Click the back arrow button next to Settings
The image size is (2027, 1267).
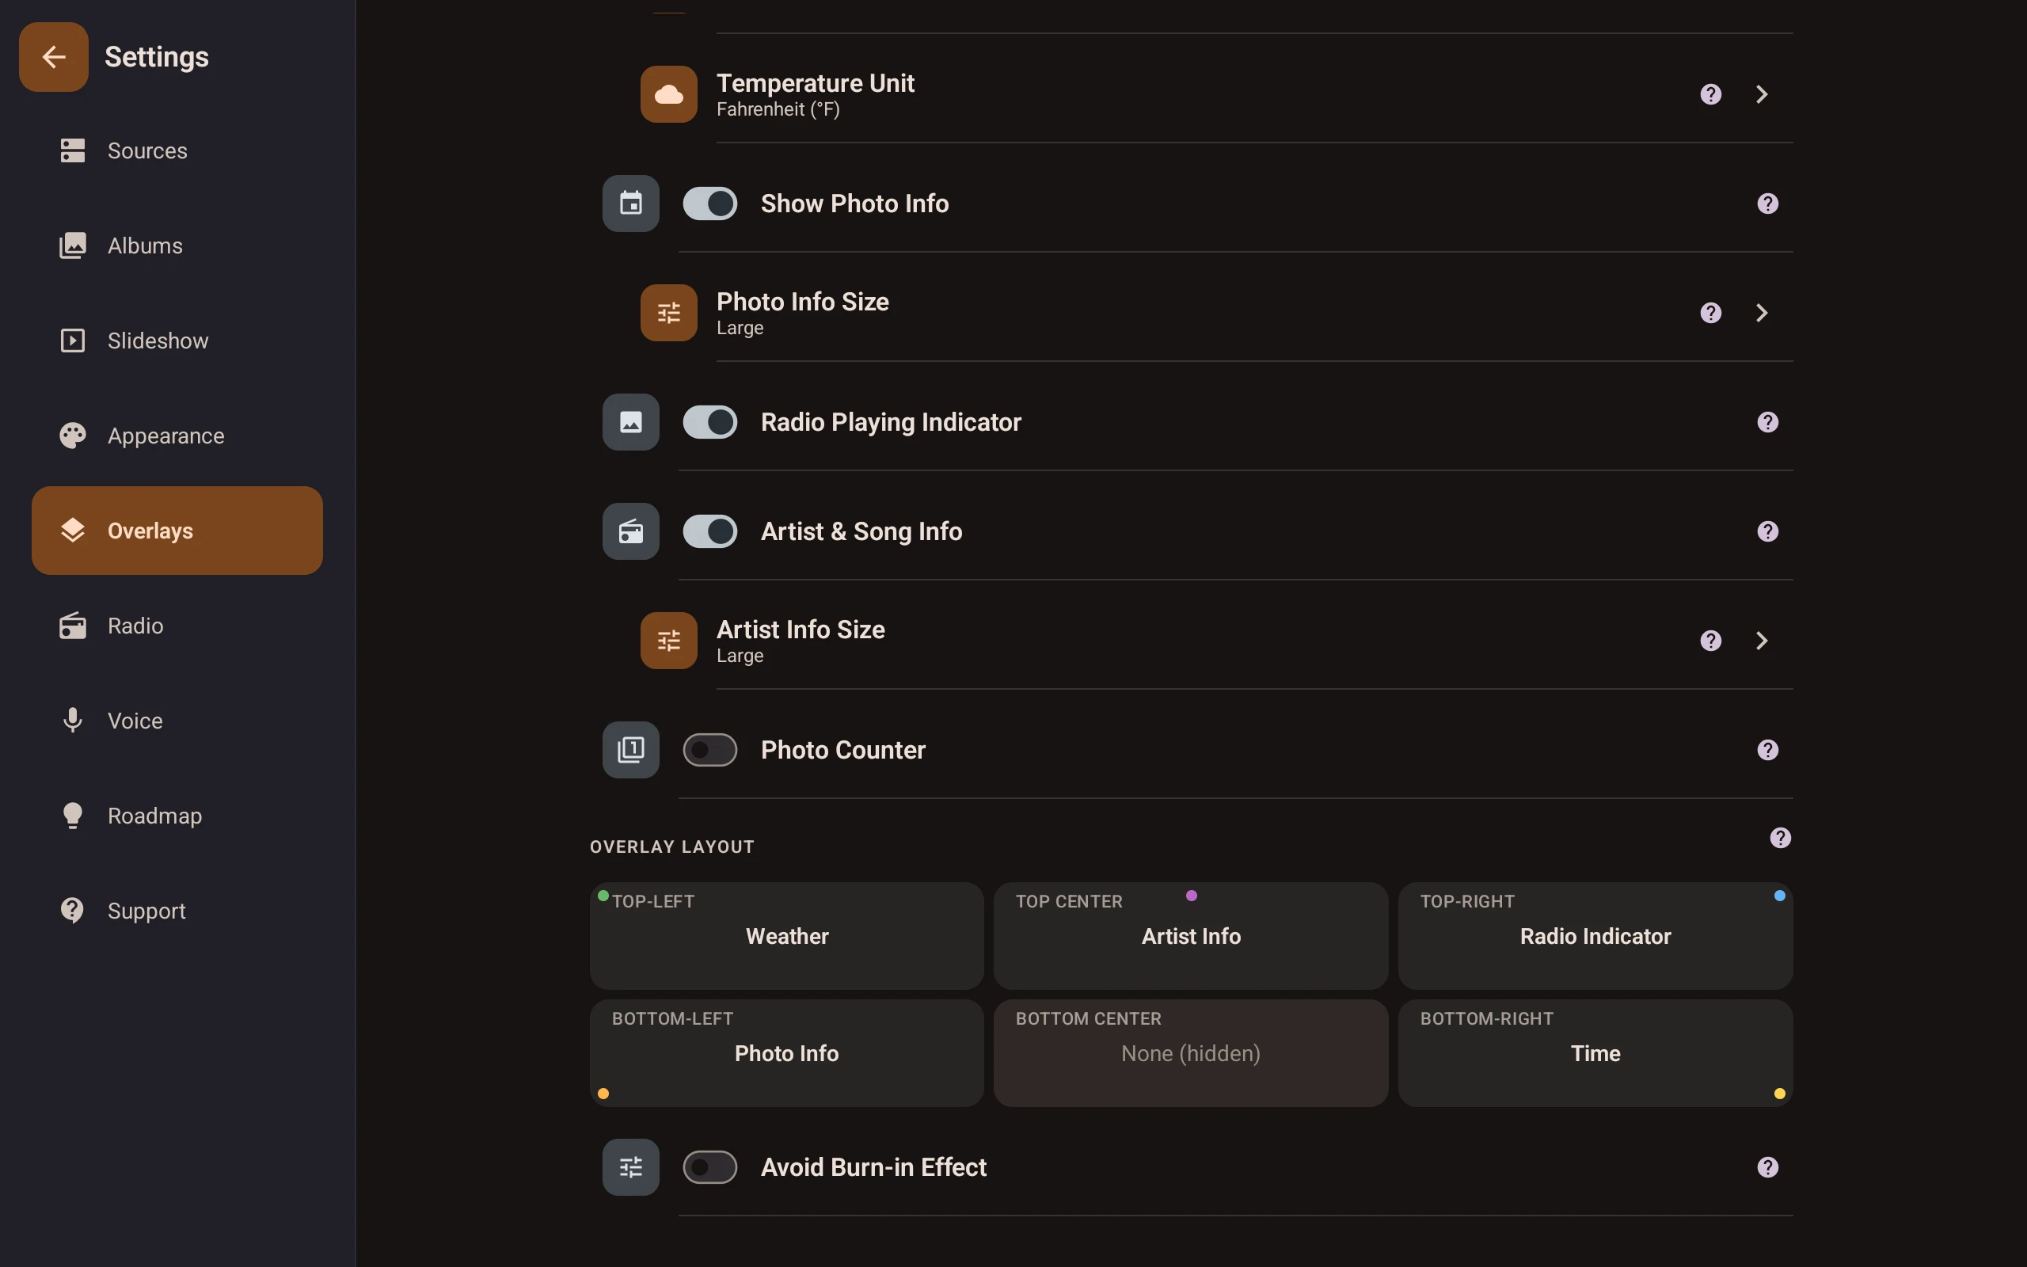coord(54,57)
